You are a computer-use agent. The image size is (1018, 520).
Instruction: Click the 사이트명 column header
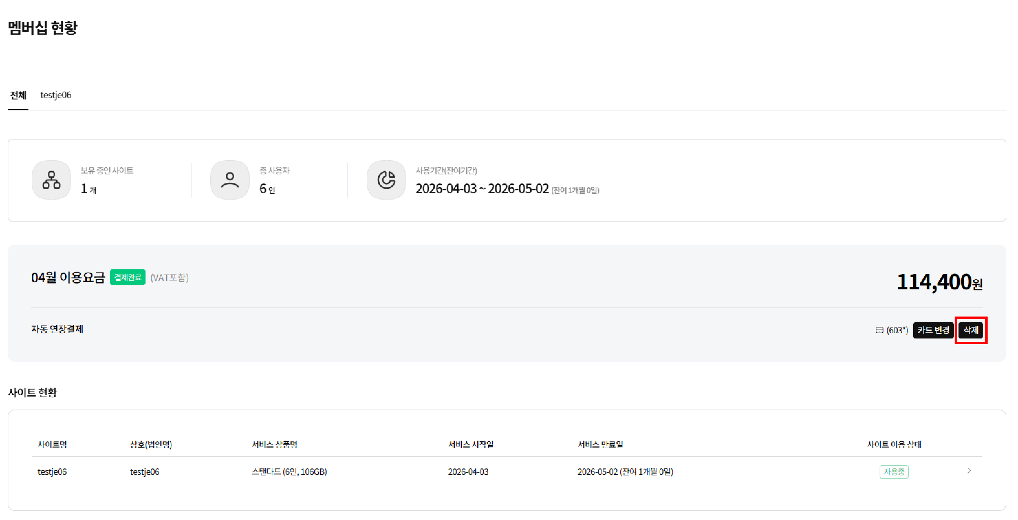(52, 444)
